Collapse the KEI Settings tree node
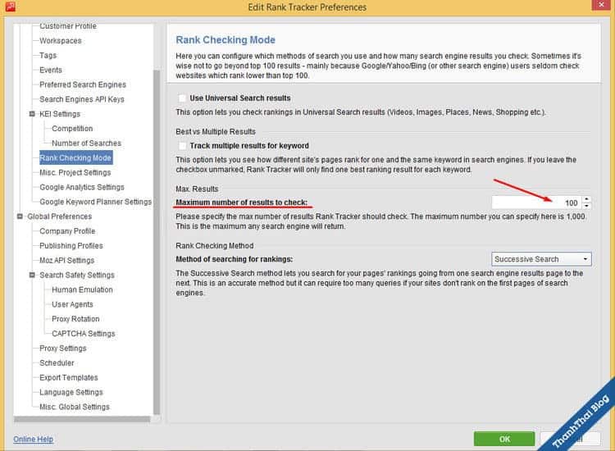This screenshot has height=451, width=615. click(32, 114)
